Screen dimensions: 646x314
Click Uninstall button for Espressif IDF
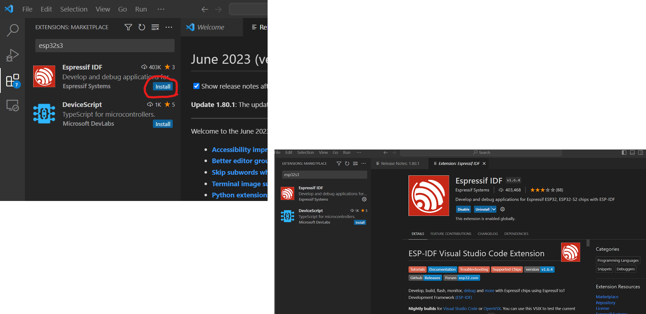pyautogui.click(x=482, y=209)
